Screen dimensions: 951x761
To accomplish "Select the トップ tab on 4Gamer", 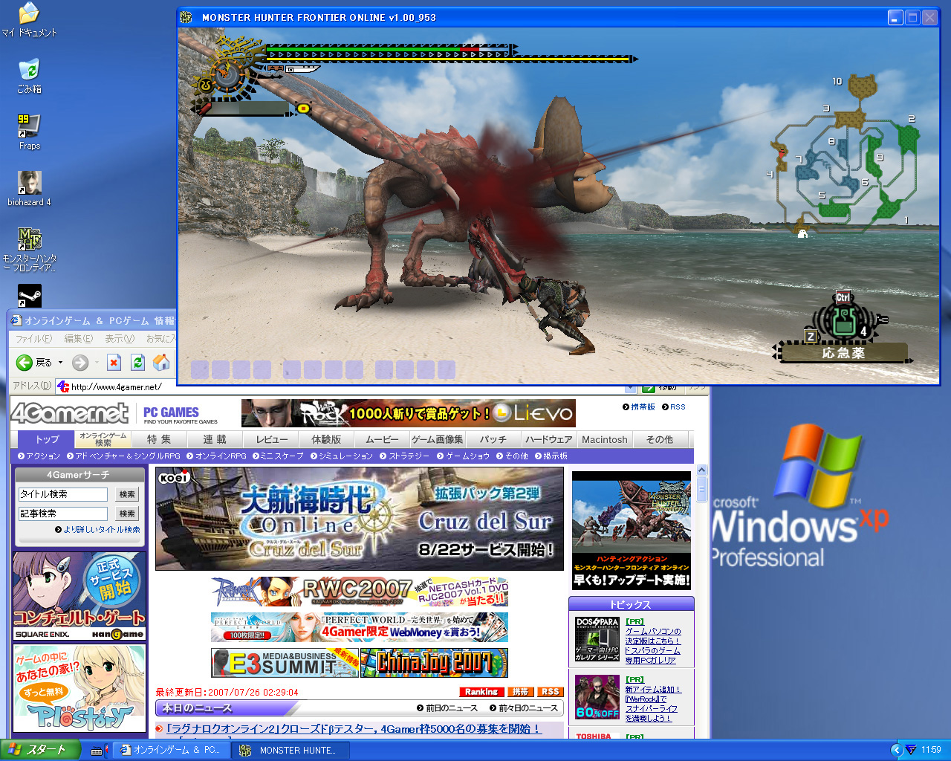I will click(x=48, y=439).
